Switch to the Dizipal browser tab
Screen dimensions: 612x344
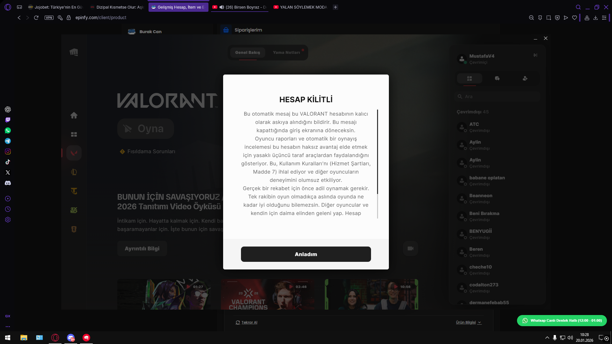click(117, 7)
